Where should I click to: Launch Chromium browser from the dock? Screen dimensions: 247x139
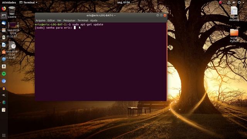pyautogui.click(x=4, y=81)
